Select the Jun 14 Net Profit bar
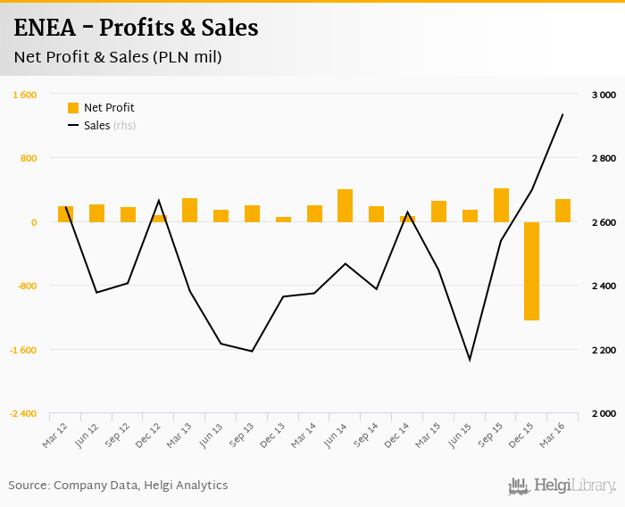The image size is (625, 507). click(x=345, y=205)
